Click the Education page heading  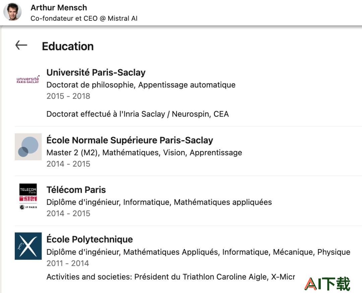68,46
